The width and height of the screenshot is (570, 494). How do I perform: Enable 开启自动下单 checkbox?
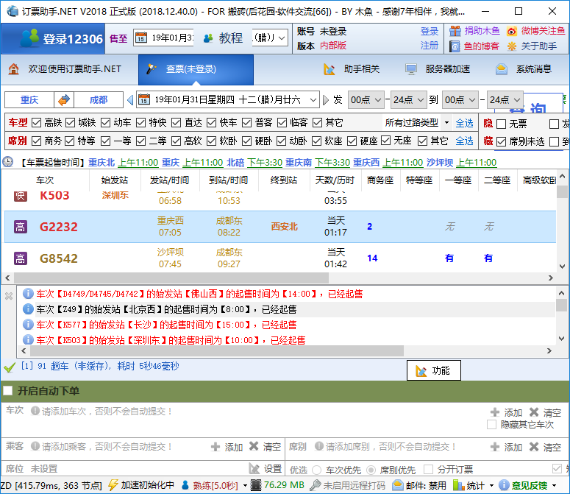click(x=7, y=391)
